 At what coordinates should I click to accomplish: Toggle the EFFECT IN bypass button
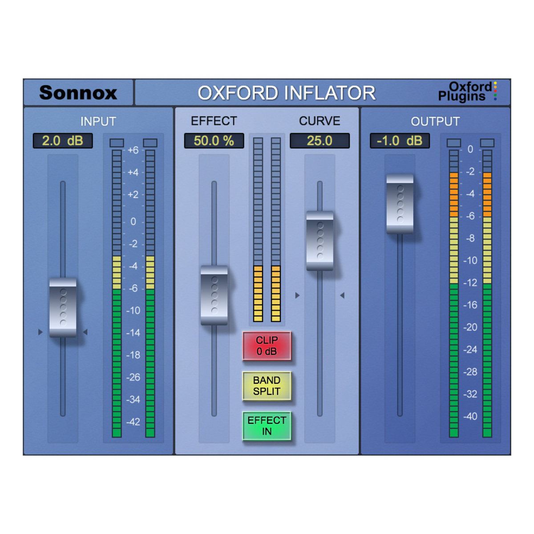(x=267, y=426)
